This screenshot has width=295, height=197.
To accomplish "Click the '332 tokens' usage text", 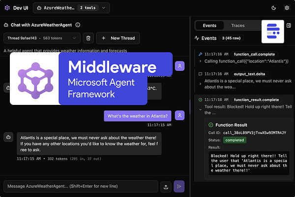I will point(58,159).
